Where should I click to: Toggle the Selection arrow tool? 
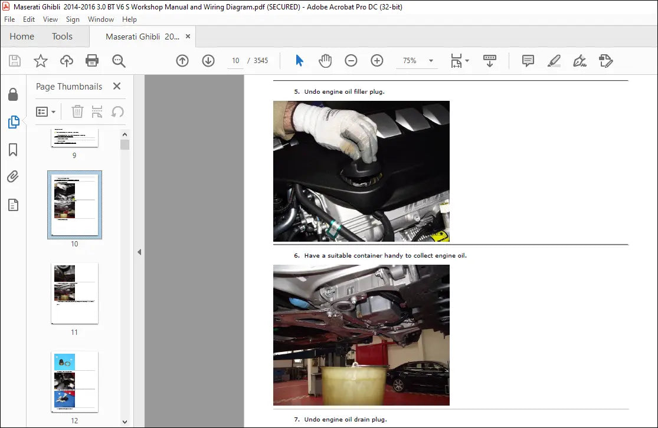(x=299, y=60)
